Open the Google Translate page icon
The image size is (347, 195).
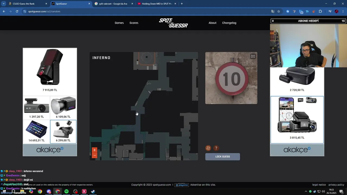point(273,11)
